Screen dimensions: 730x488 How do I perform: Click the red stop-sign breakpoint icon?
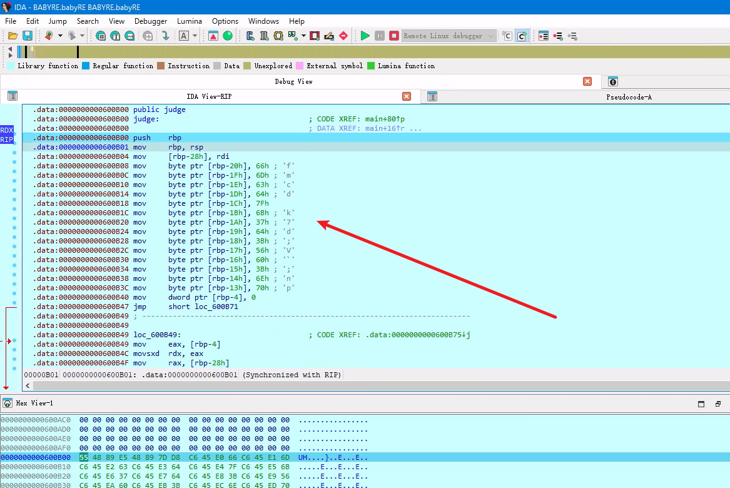click(343, 36)
